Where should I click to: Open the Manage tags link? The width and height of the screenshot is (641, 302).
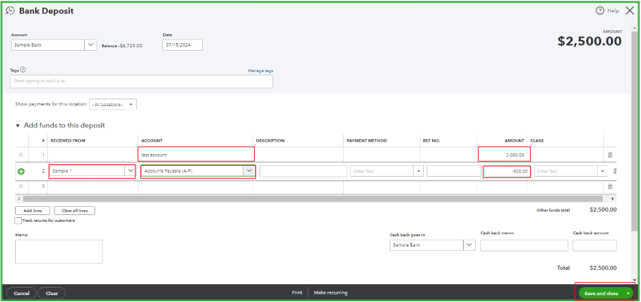point(260,71)
